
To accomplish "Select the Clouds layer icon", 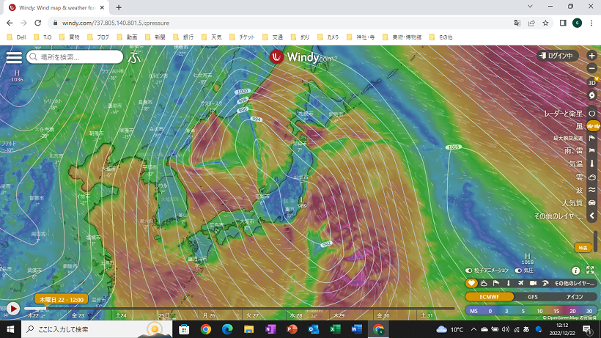I will click(x=591, y=177).
